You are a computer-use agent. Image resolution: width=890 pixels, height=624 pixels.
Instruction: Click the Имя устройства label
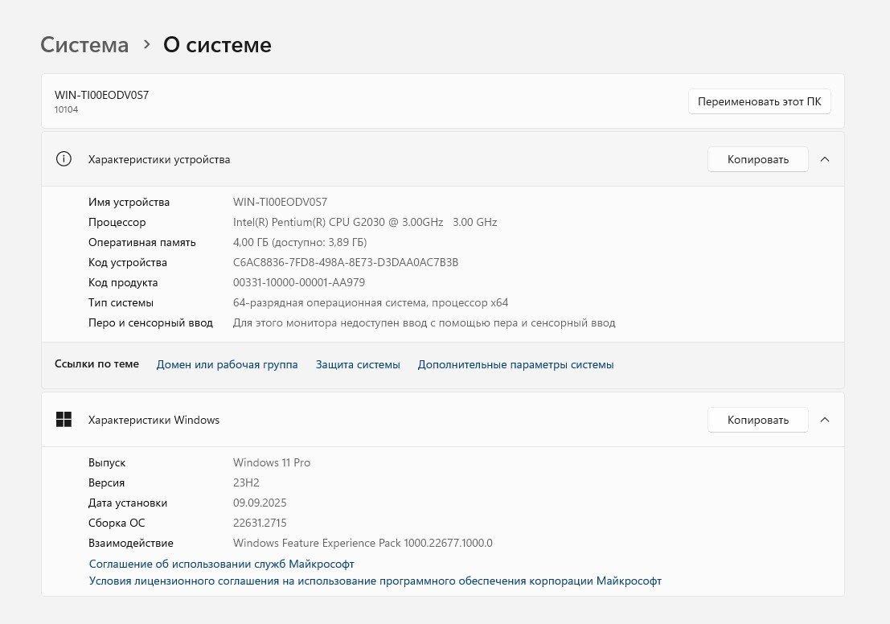129,202
